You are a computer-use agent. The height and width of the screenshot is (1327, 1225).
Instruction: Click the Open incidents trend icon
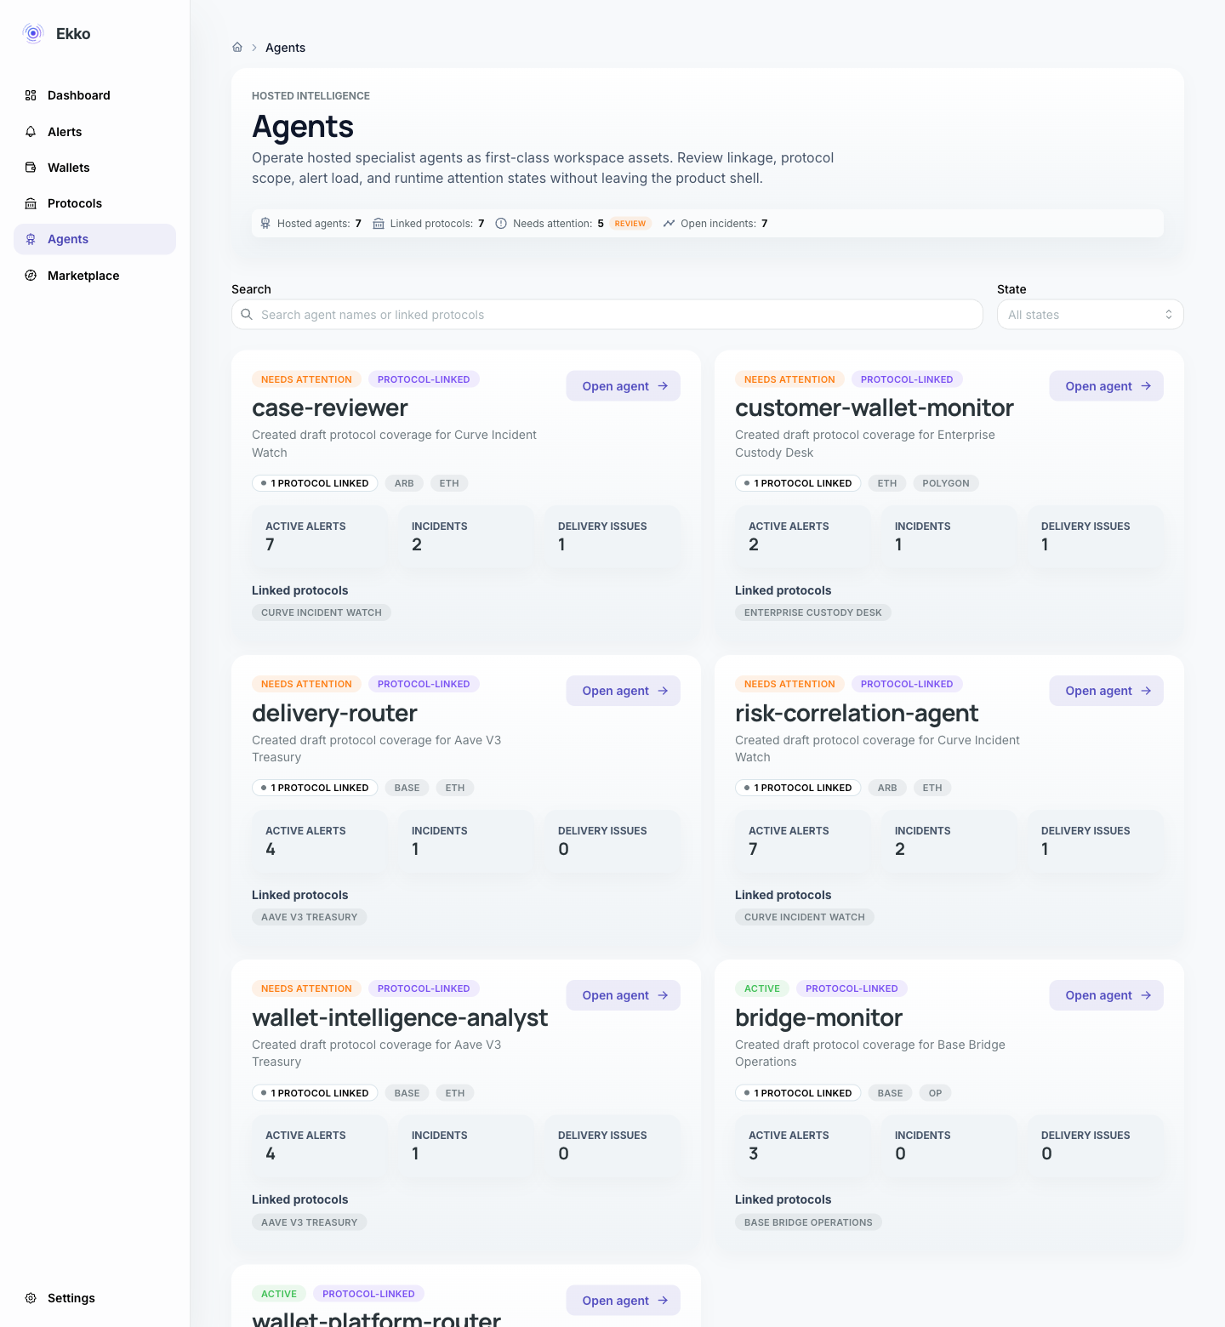(669, 224)
